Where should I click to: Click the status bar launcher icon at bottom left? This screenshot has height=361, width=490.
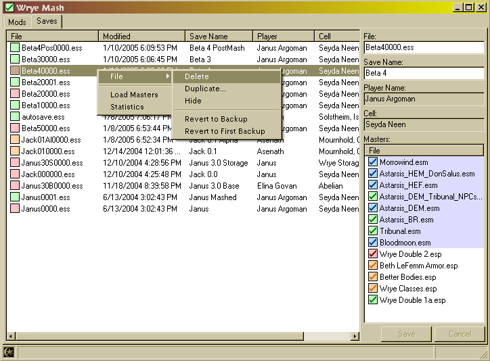(9, 352)
